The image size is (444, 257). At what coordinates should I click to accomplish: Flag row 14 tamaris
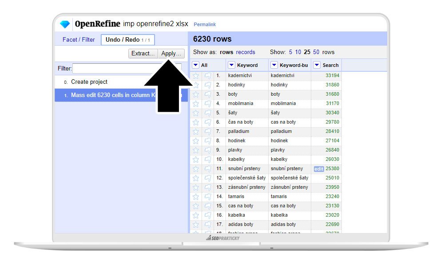click(x=207, y=197)
